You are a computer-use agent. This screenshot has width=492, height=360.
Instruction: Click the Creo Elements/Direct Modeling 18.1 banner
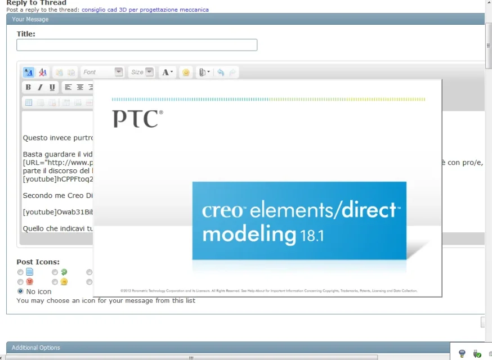point(299,220)
